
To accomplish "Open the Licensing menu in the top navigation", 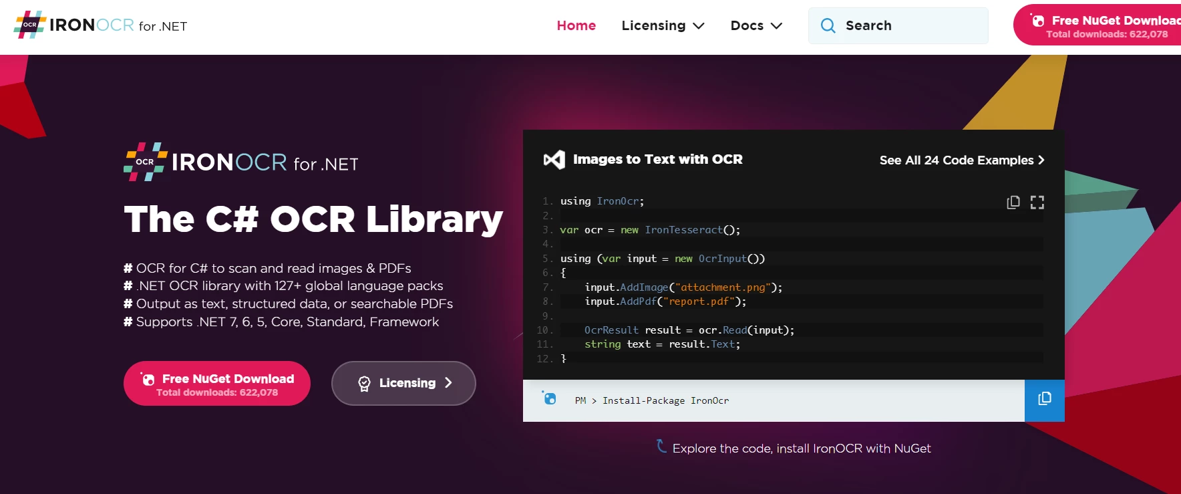I will pos(663,25).
